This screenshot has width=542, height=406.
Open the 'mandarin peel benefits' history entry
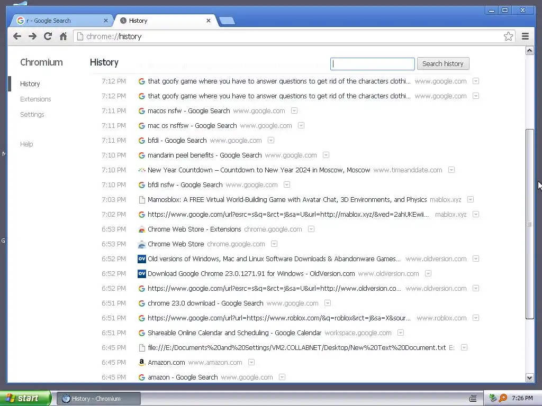[205, 155]
